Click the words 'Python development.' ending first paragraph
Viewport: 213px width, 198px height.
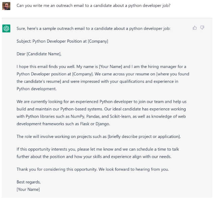(x=36, y=89)
